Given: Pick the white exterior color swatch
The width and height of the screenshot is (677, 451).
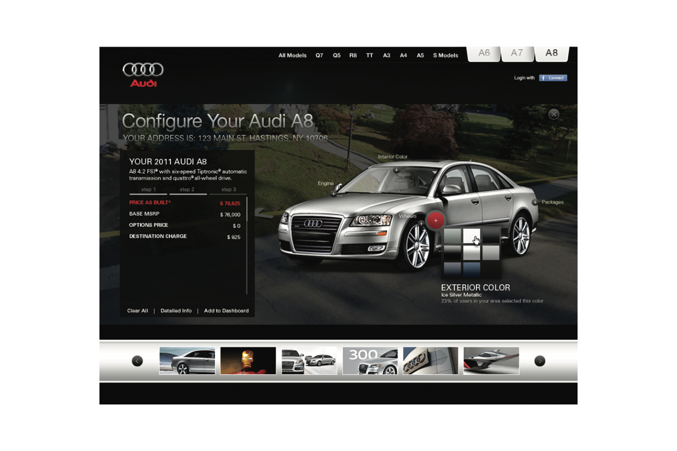Looking at the screenshot, I should click(x=471, y=235).
